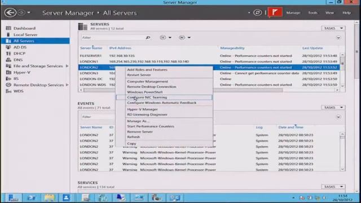This screenshot has height=203, width=361.
Task: Select LONDON3 server row
Action: [209, 73]
